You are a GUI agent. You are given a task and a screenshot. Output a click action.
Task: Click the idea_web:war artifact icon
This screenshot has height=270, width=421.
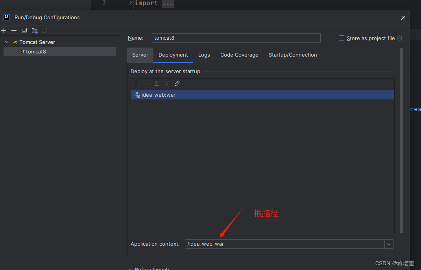point(137,95)
